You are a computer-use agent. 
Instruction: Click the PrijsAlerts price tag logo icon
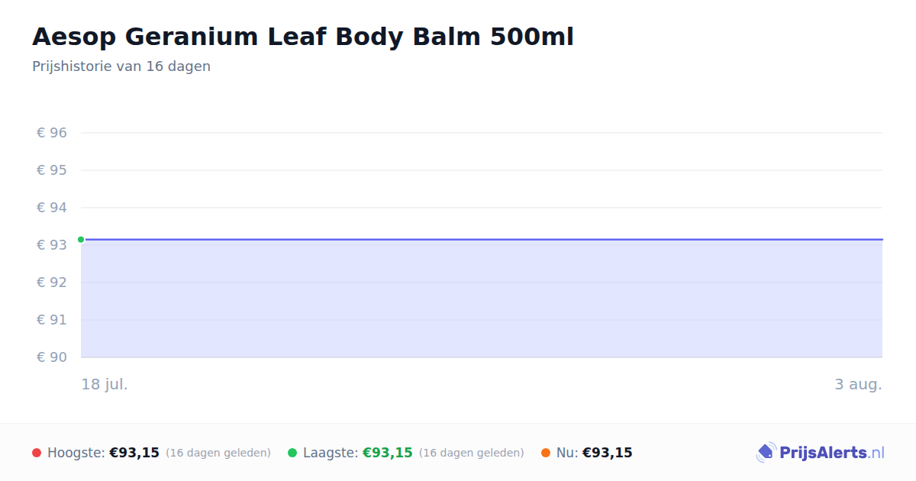tap(766, 453)
